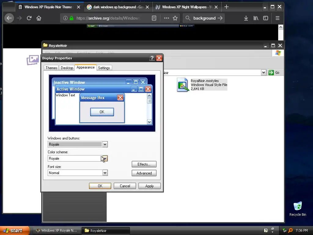Screen dimensions: 313x235
Task: Expand the Font size dropdown
Action: tap(105, 173)
